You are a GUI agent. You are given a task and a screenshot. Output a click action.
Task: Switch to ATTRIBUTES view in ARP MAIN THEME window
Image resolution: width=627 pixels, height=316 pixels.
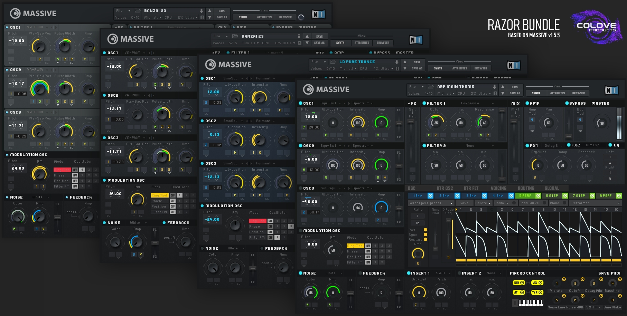pos(558,93)
